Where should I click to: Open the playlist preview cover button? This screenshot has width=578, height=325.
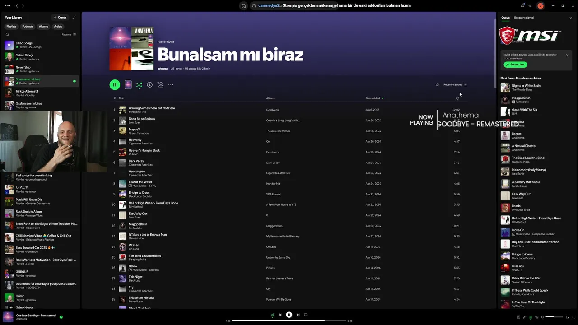click(x=128, y=84)
